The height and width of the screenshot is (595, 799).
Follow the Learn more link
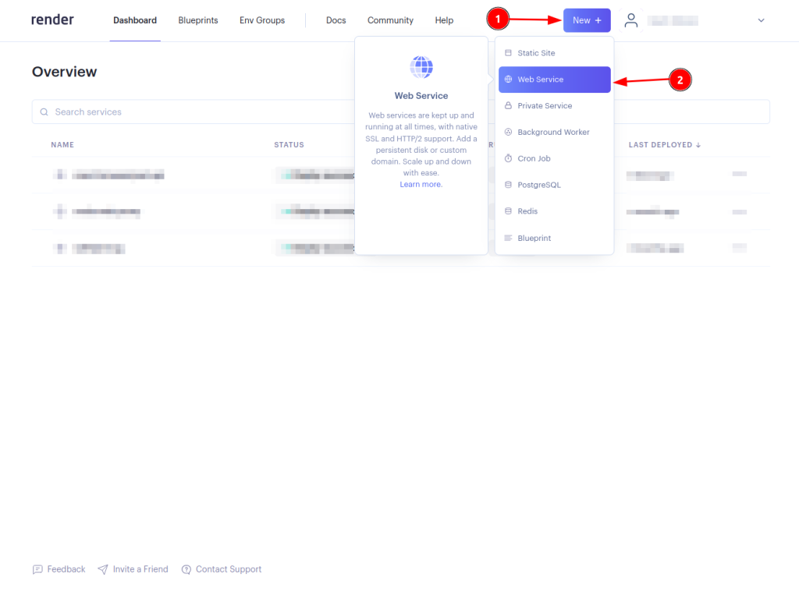[x=421, y=185]
